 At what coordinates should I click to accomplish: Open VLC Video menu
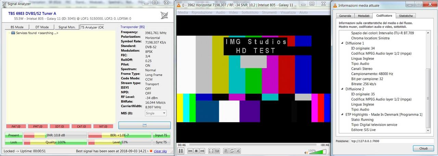point(233,12)
